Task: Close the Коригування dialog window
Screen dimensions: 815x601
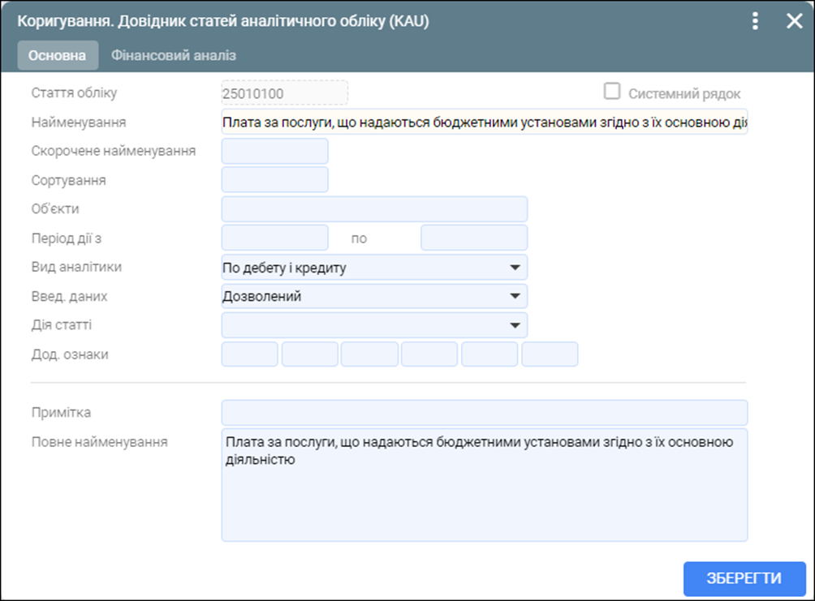Action: pos(795,20)
